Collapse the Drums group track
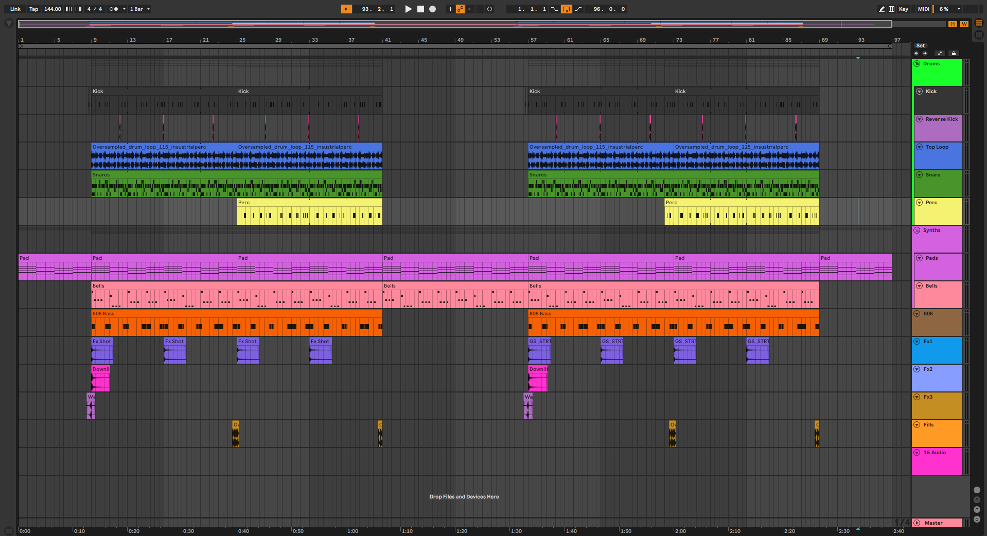 [917, 64]
